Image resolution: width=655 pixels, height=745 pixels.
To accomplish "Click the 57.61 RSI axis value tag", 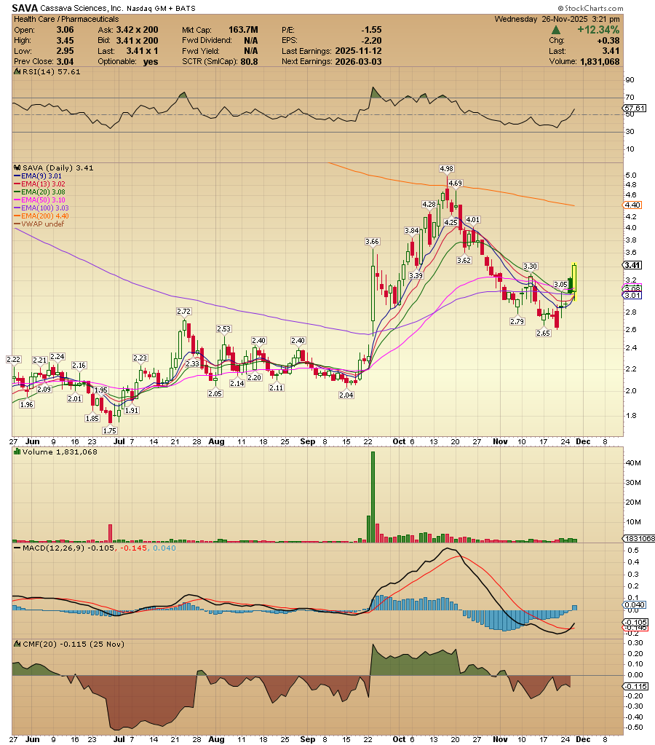I will pyautogui.click(x=635, y=109).
